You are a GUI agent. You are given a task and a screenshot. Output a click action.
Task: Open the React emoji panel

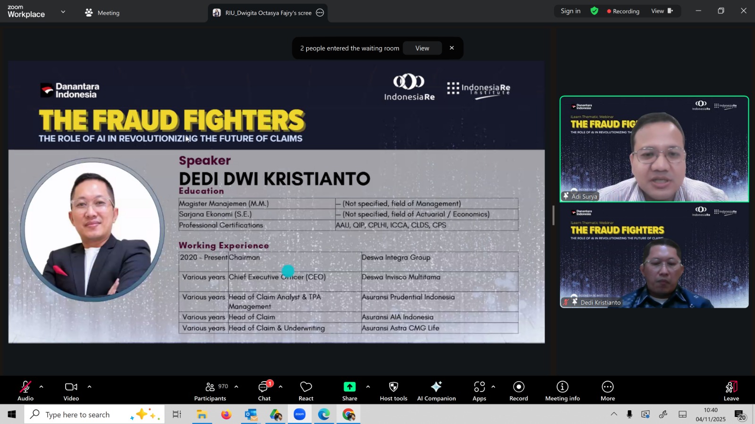[x=306, y=391]
